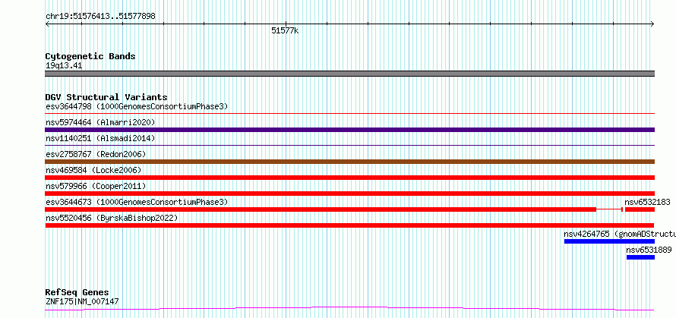Click the red nsv579966 variant bar

[349, 194]
